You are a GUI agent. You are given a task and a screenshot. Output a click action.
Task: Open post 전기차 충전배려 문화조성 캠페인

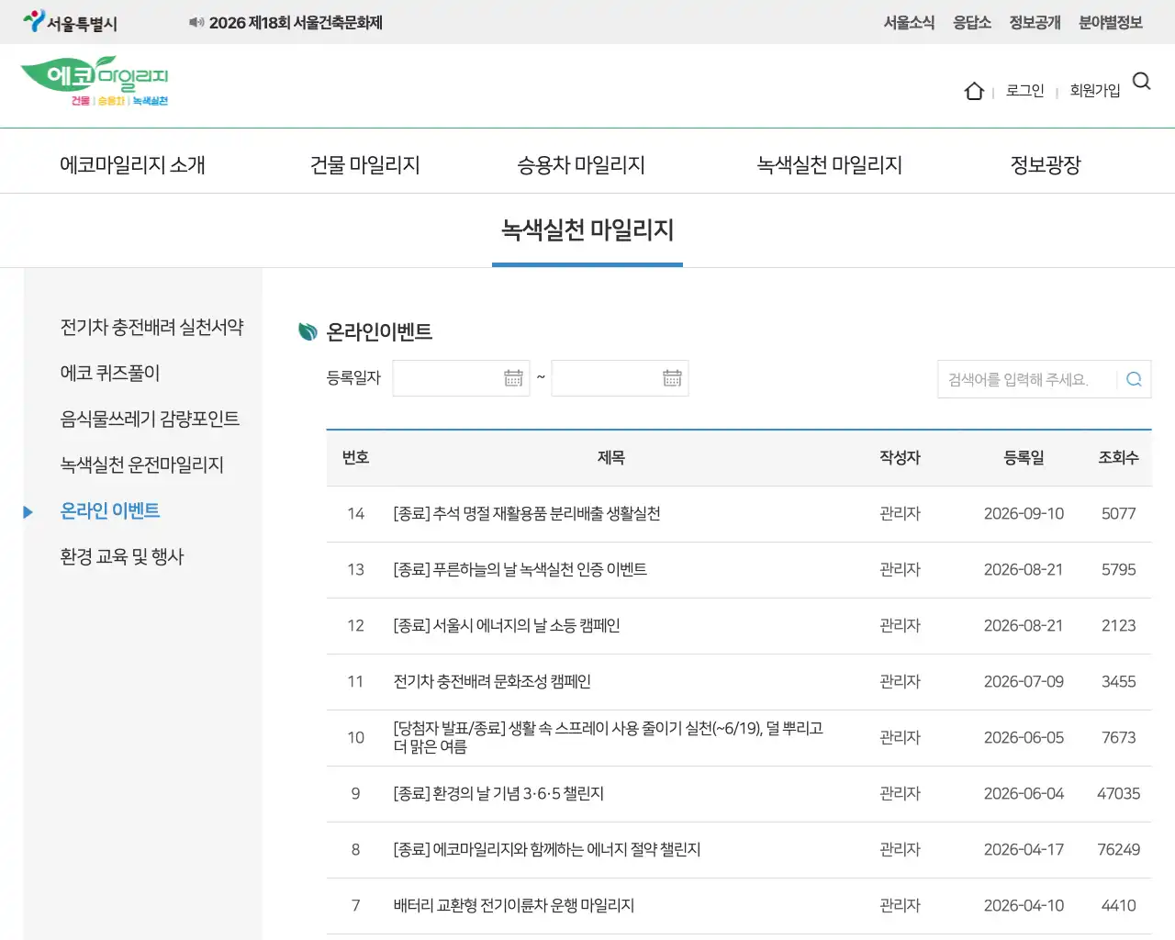coord(492,681)
